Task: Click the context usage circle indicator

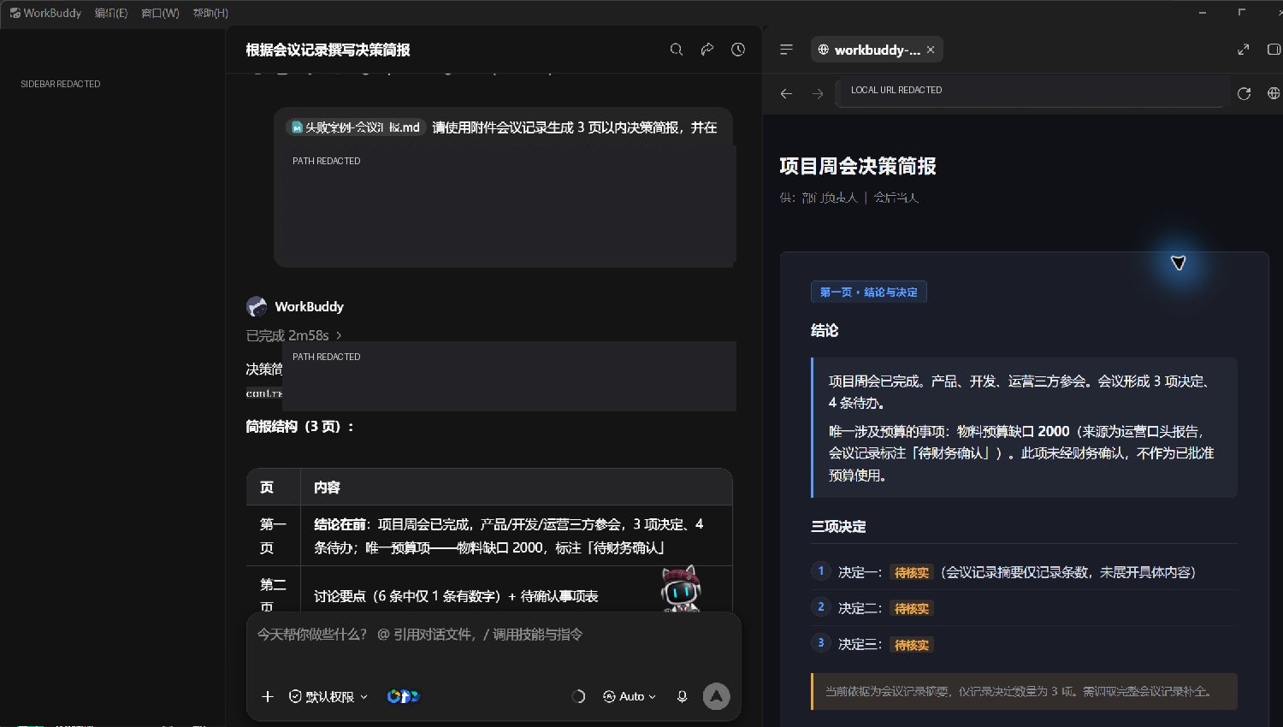Action: 579,696
